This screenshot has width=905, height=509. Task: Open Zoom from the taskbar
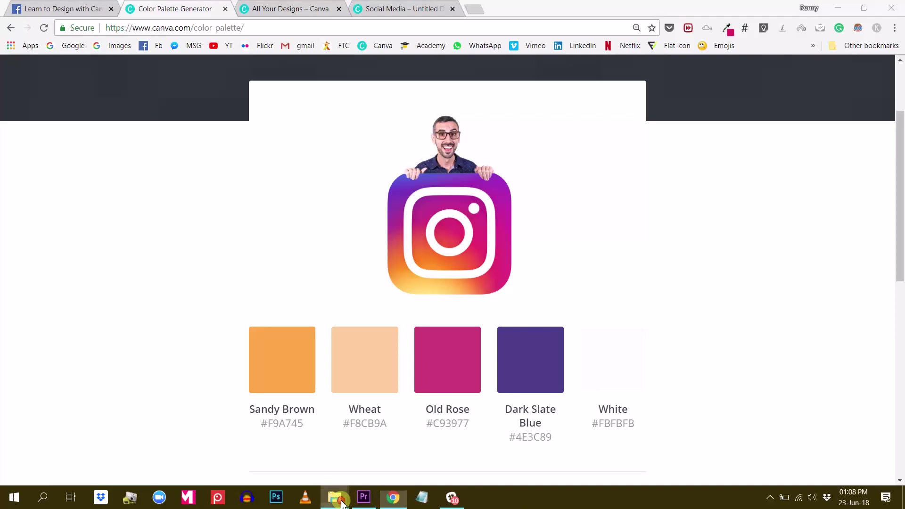[159, 497]
